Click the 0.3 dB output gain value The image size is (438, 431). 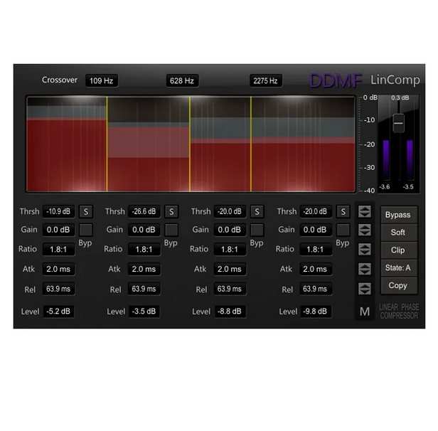click(x=400, y=97)
